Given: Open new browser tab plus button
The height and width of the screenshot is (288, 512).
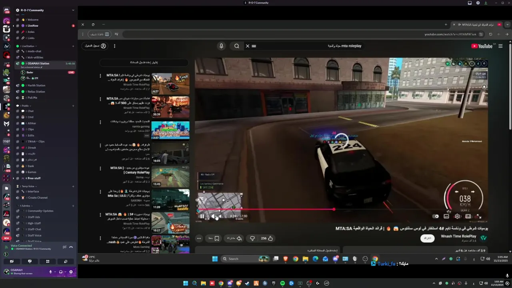Looking at the screenshot, I should tap(446, 24).
